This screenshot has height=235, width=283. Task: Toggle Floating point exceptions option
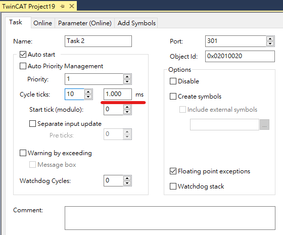(173, 171)
